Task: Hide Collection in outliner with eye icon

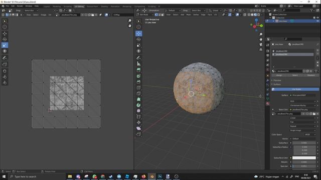Action: [x=317, y=18]
